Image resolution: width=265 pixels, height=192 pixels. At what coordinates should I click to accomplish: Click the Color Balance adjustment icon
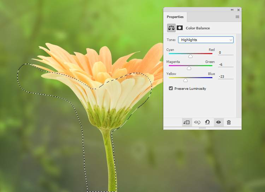171,28
